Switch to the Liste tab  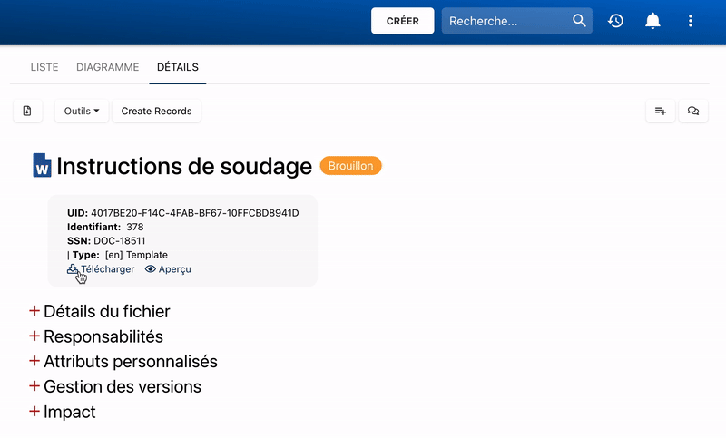pyautogui.click(x=44, y=67)
